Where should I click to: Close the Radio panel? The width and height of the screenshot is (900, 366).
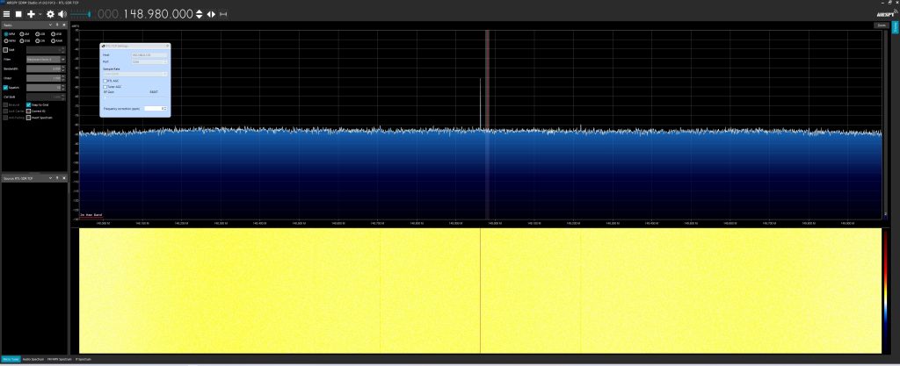(63, 25)
